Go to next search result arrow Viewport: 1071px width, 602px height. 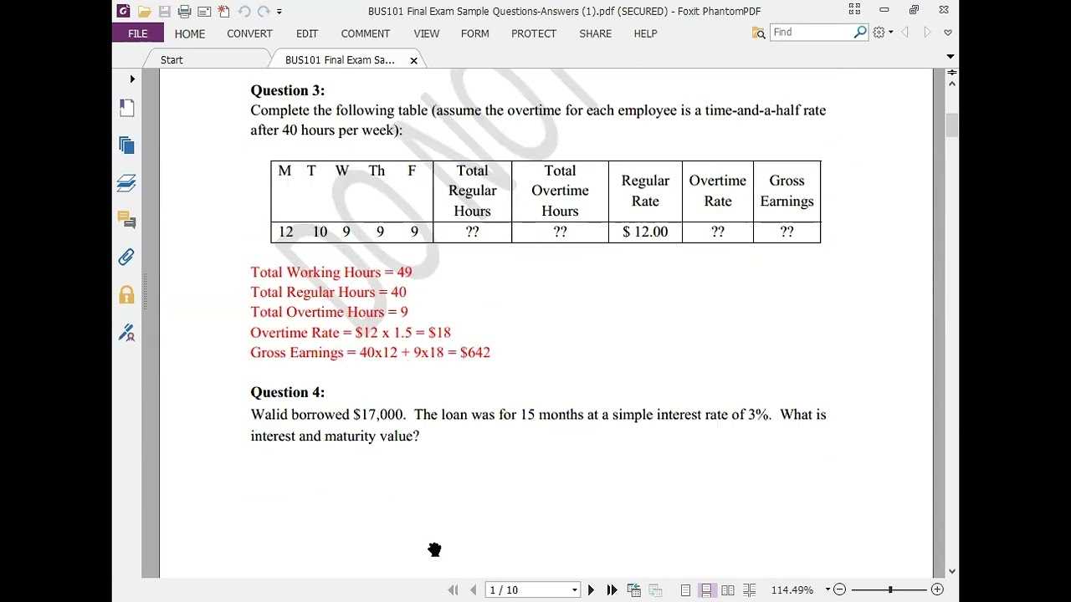(x=926, y=33)
